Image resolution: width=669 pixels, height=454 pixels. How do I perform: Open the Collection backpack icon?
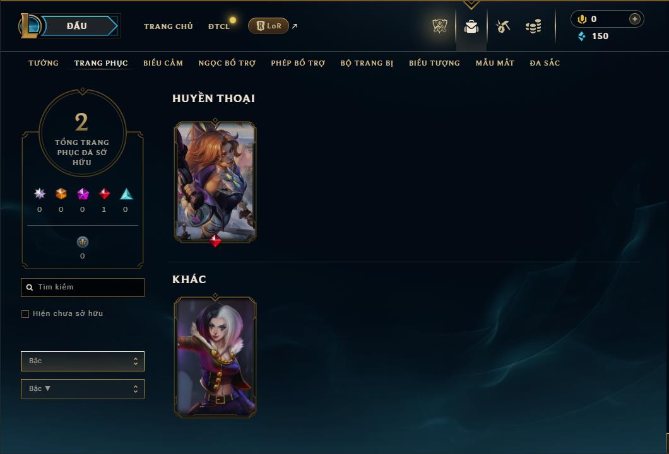[471, 27]
